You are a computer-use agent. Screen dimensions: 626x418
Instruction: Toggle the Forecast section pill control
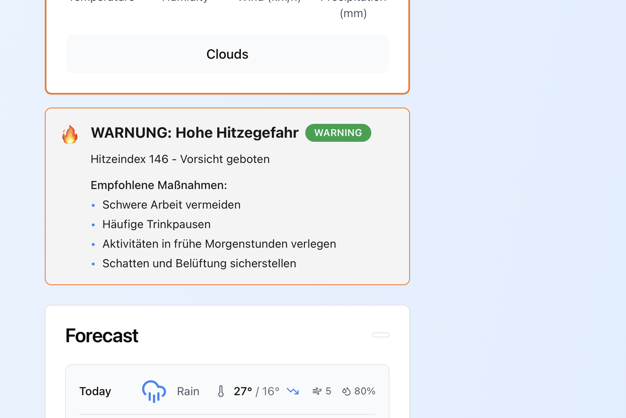tap(380, 335)
